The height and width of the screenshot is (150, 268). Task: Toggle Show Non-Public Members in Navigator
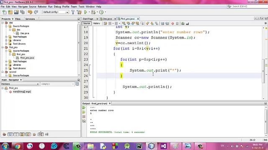pyautogui.click(x=22, y=134)
